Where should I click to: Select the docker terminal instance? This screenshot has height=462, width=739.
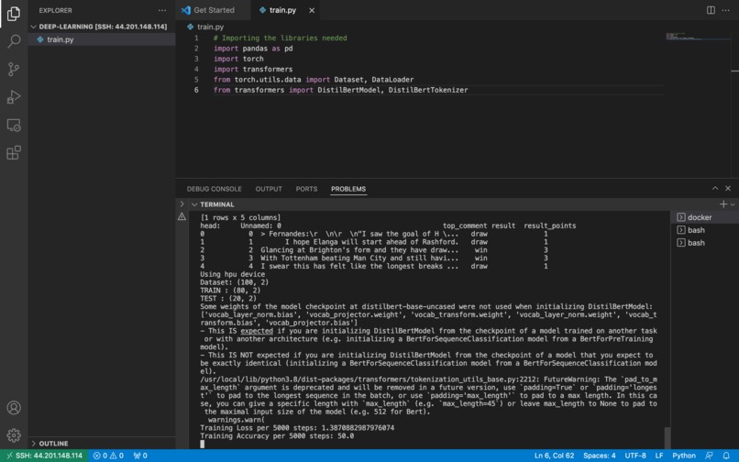pos(704,217)
